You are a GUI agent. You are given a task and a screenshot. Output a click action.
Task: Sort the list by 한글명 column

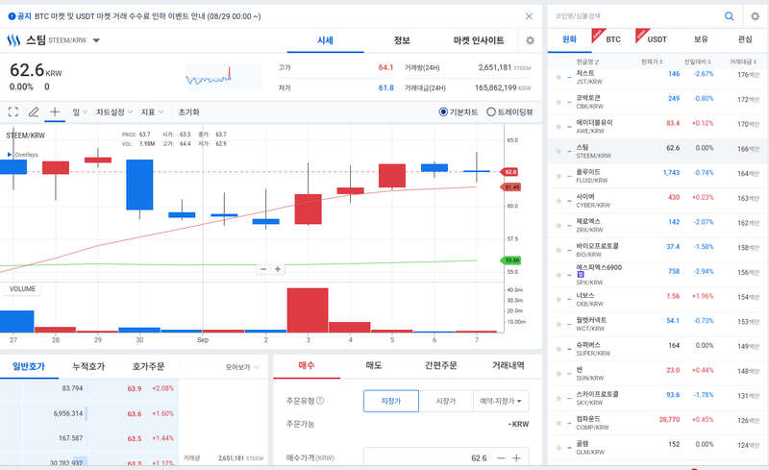587,62
